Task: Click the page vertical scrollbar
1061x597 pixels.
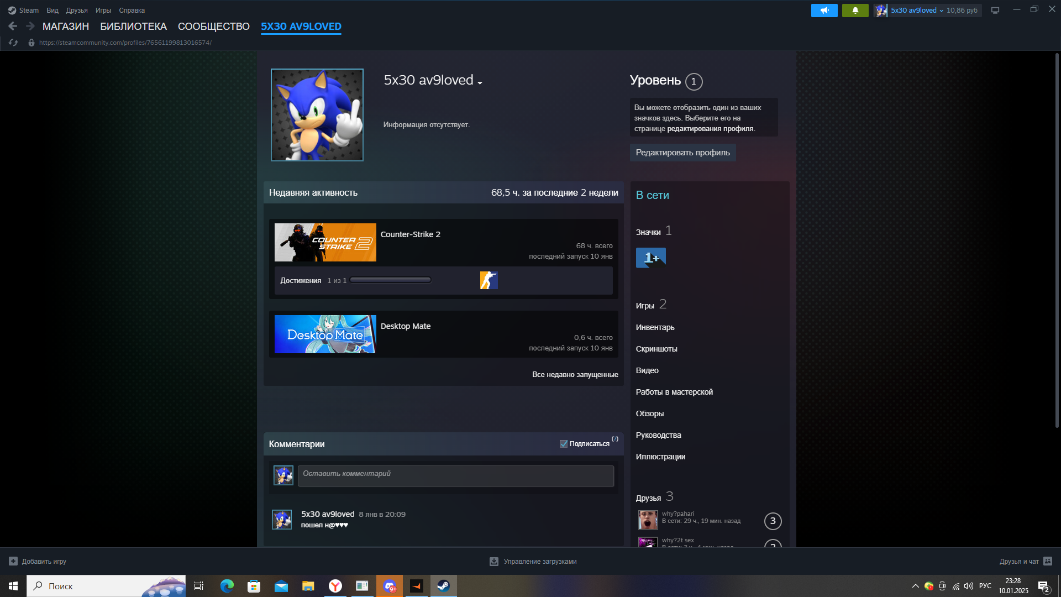Action: click(x=1057, y=240)
